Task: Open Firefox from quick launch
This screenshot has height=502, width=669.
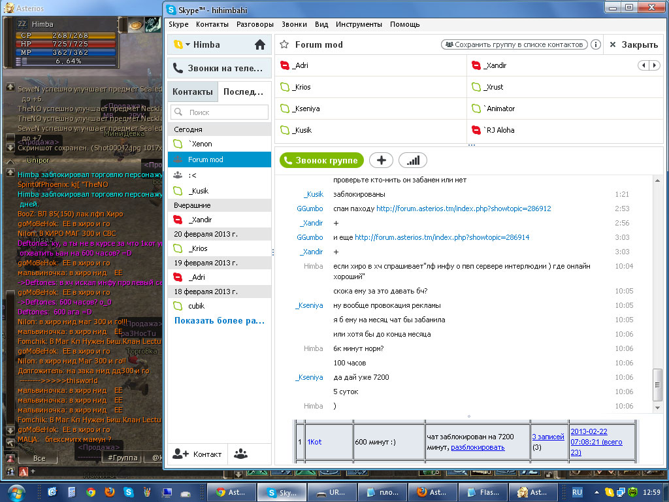Action: tap(110, 492)
